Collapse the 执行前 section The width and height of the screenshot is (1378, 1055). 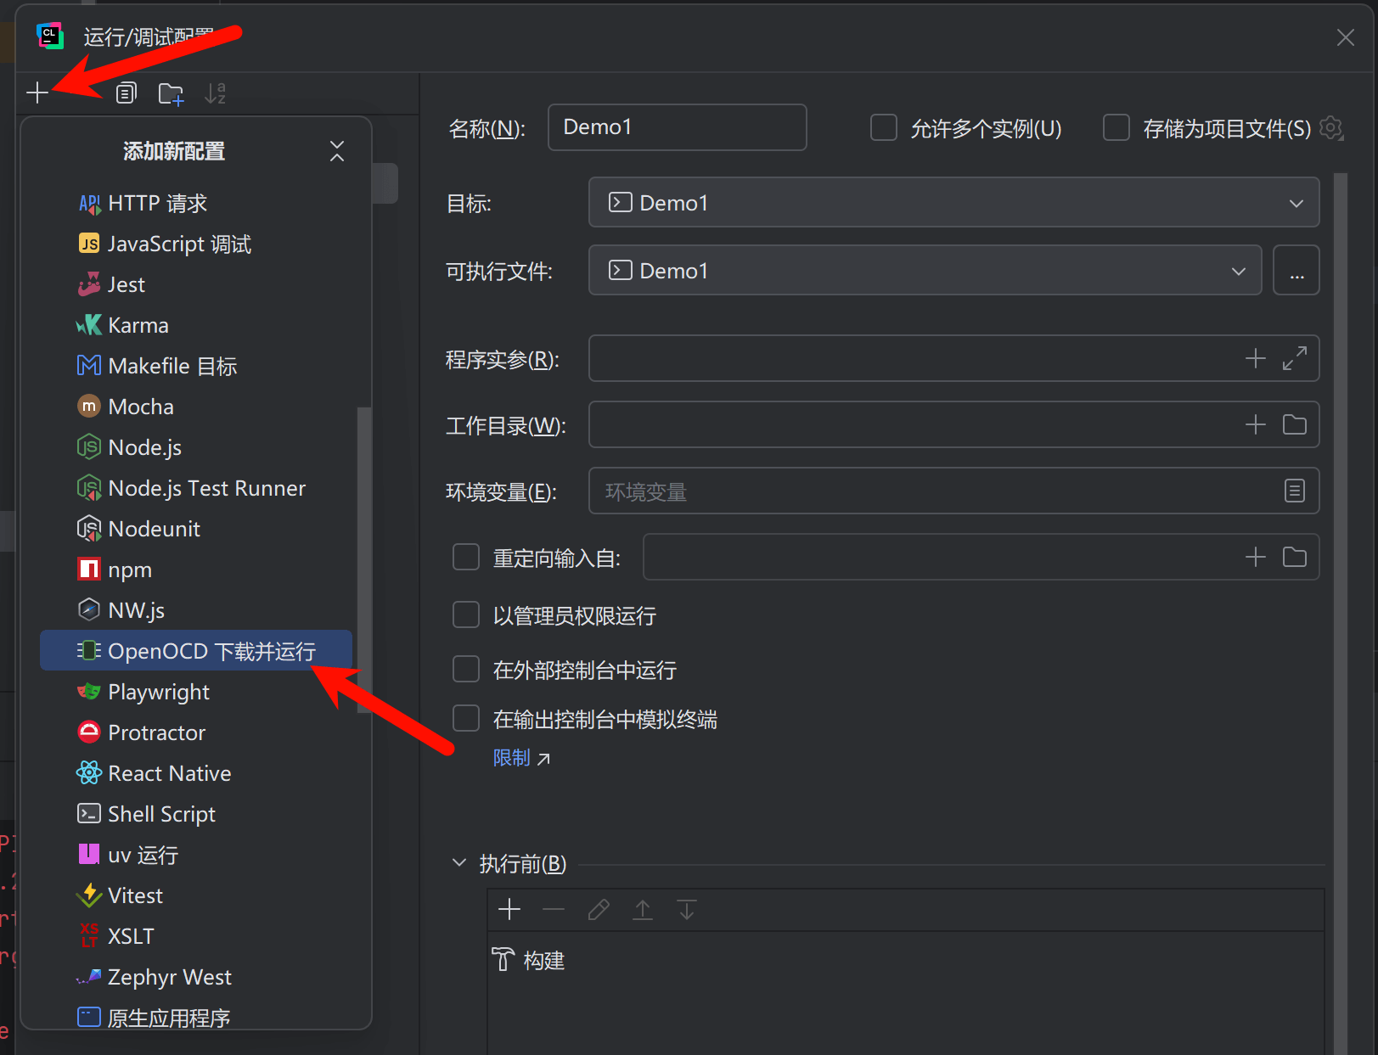pyautogui.click(x=459, y=862)
